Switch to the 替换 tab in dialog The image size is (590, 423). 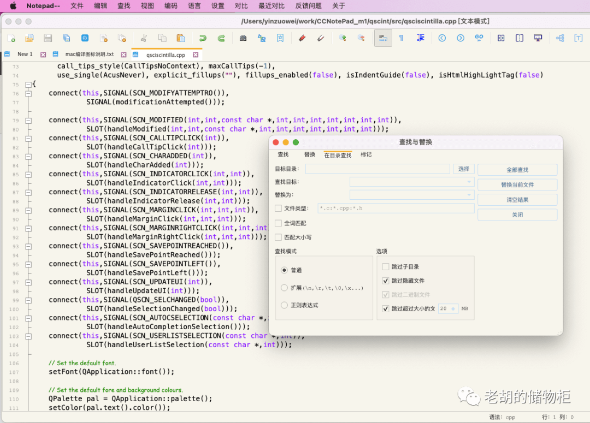310,154
